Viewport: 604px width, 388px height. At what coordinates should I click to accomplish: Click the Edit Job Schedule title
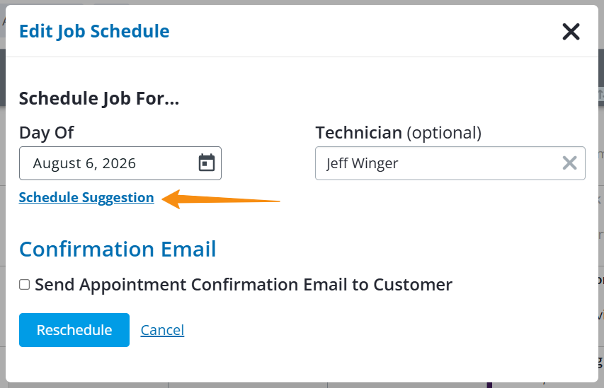tap(94, 32)
